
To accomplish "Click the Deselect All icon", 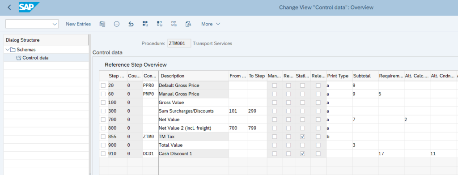I will pyautogui.click(x=174, y=24).
